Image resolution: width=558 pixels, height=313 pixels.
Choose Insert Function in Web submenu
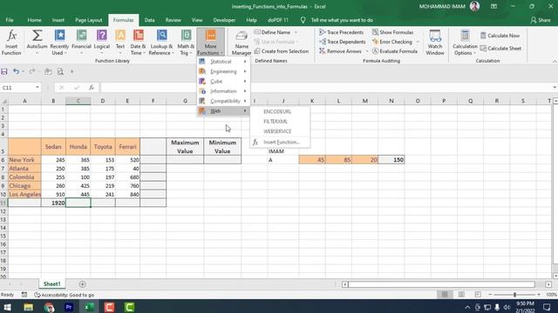tap(280, 143)
